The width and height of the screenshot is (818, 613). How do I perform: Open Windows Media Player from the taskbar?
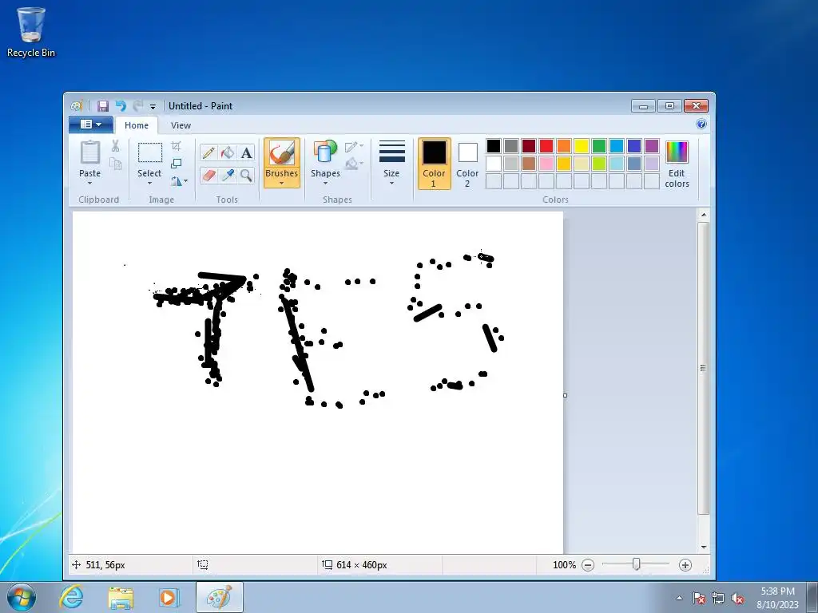pyautogui.click(x=169, y=597)
